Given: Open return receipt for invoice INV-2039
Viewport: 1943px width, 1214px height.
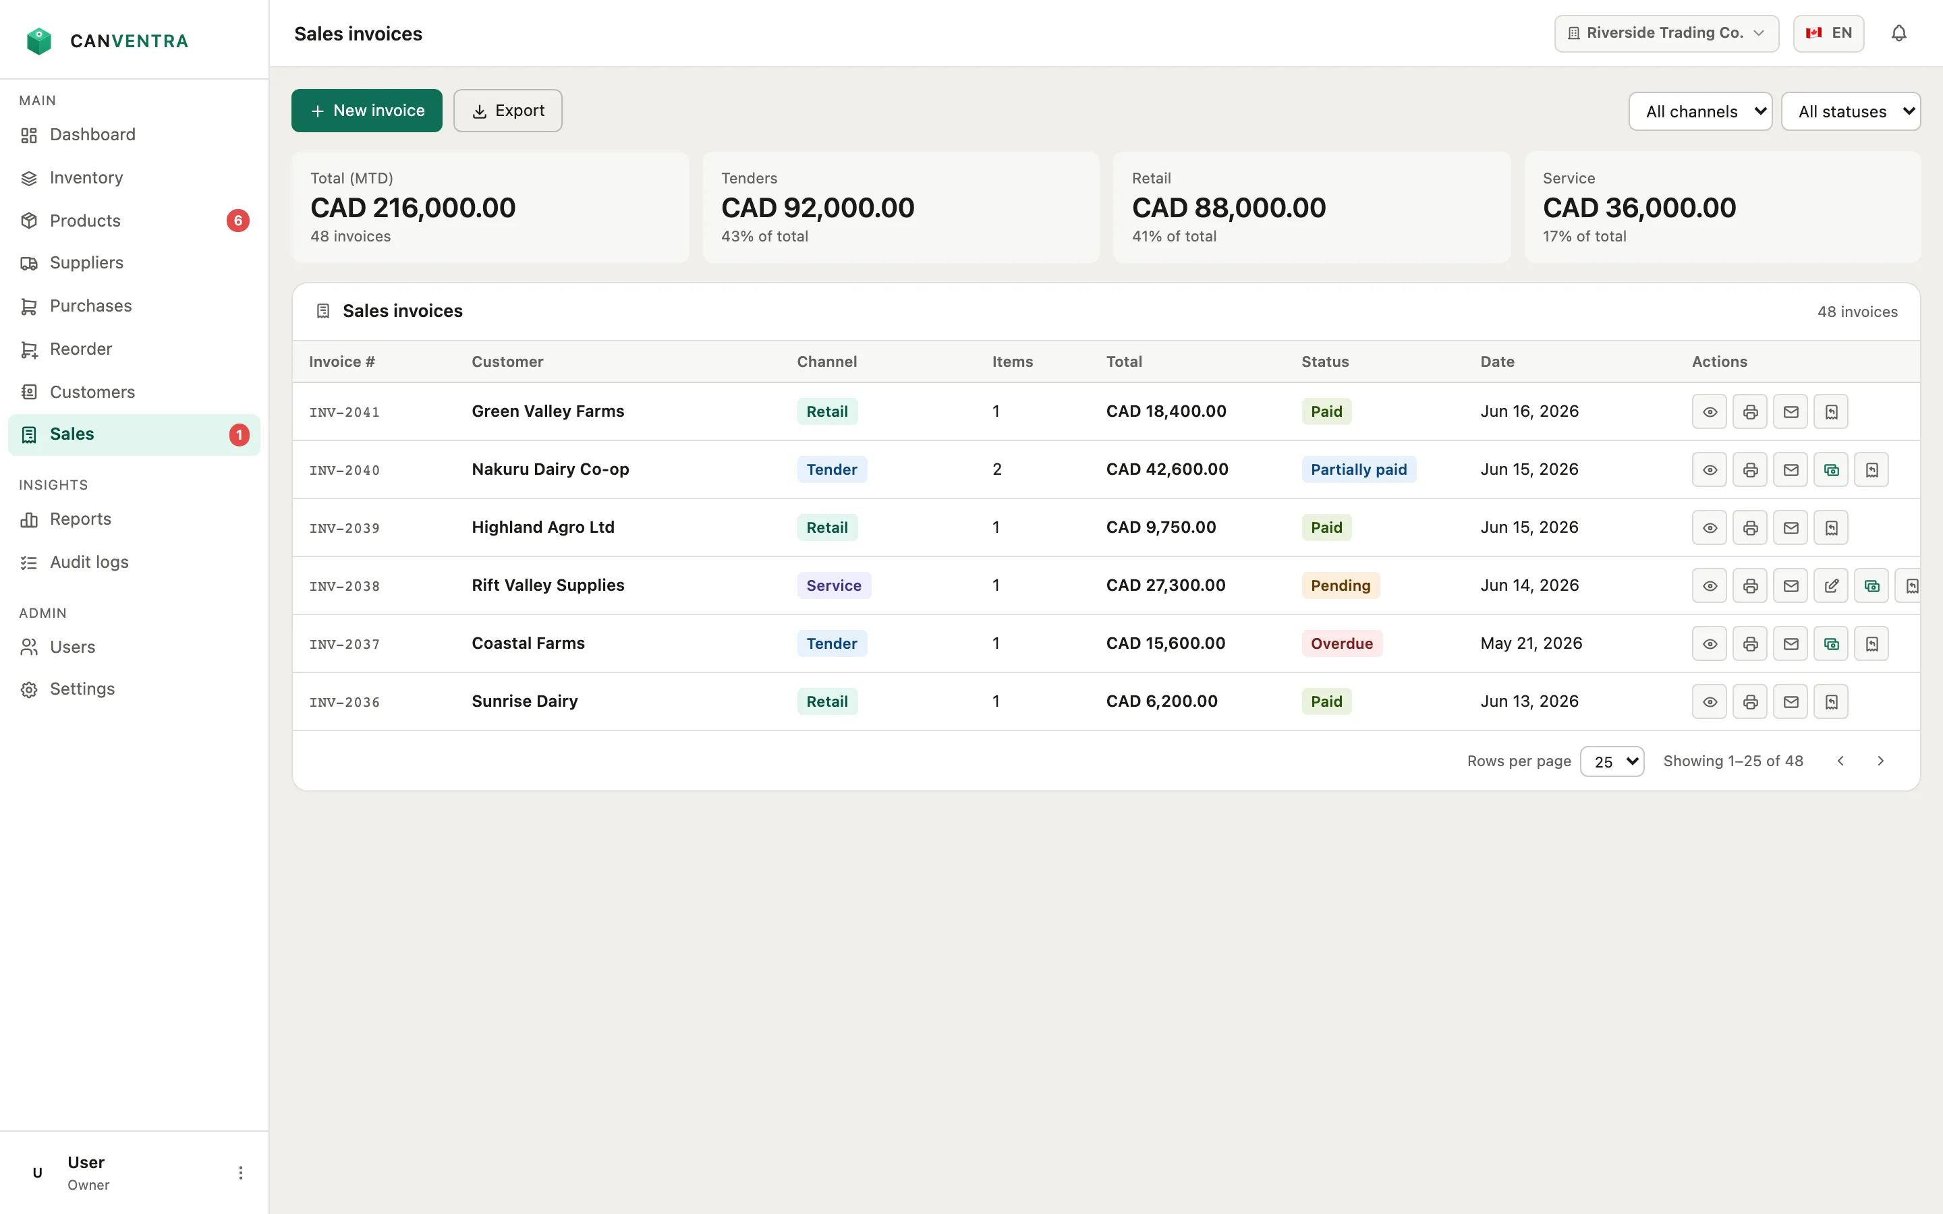Looking at the screenshot, I should [1832, 527].
